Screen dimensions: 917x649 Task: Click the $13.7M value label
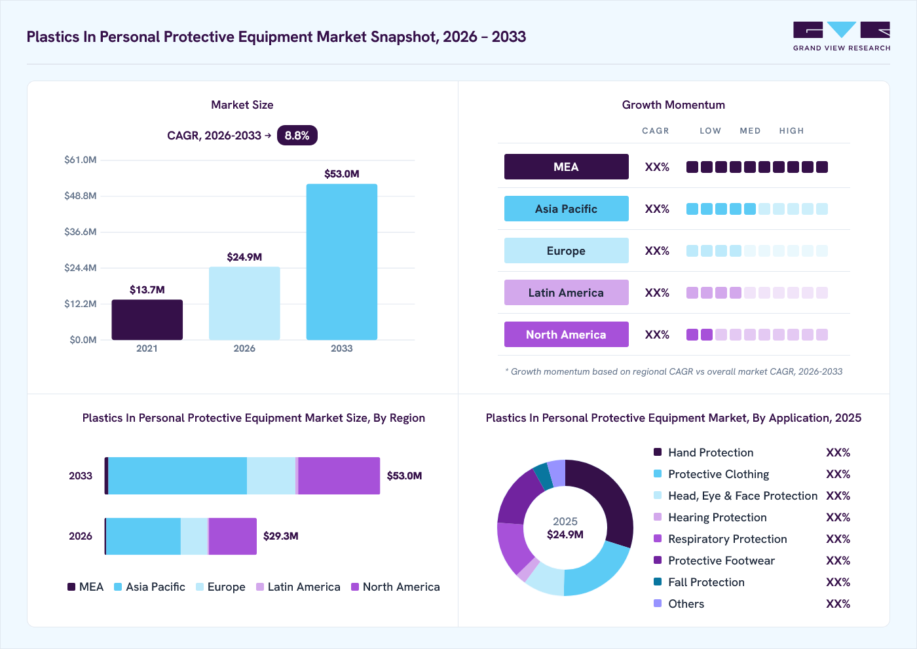(147, 289)
